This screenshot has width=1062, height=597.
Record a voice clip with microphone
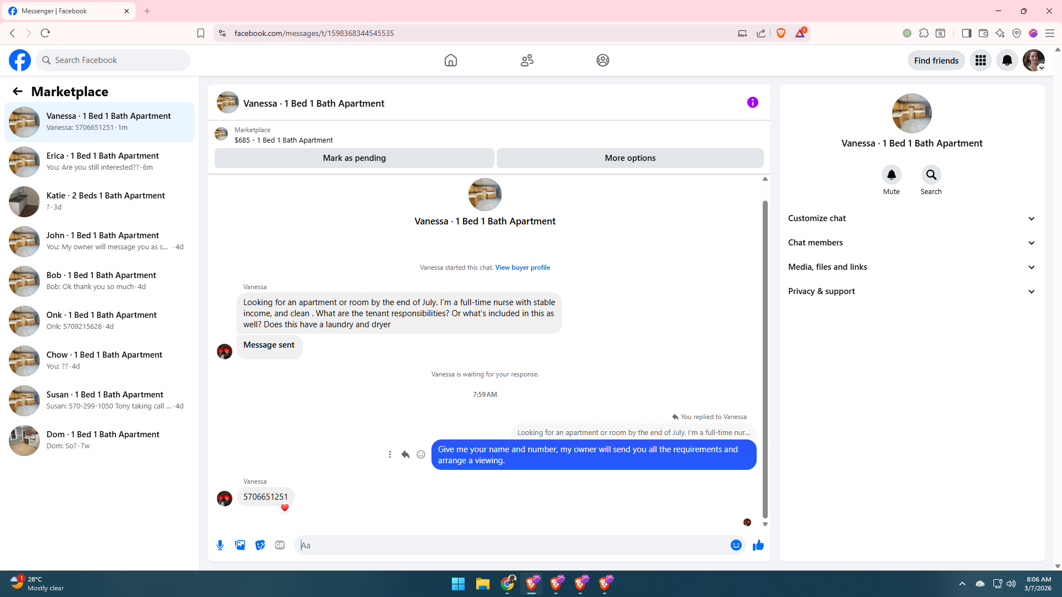(220, 545)
